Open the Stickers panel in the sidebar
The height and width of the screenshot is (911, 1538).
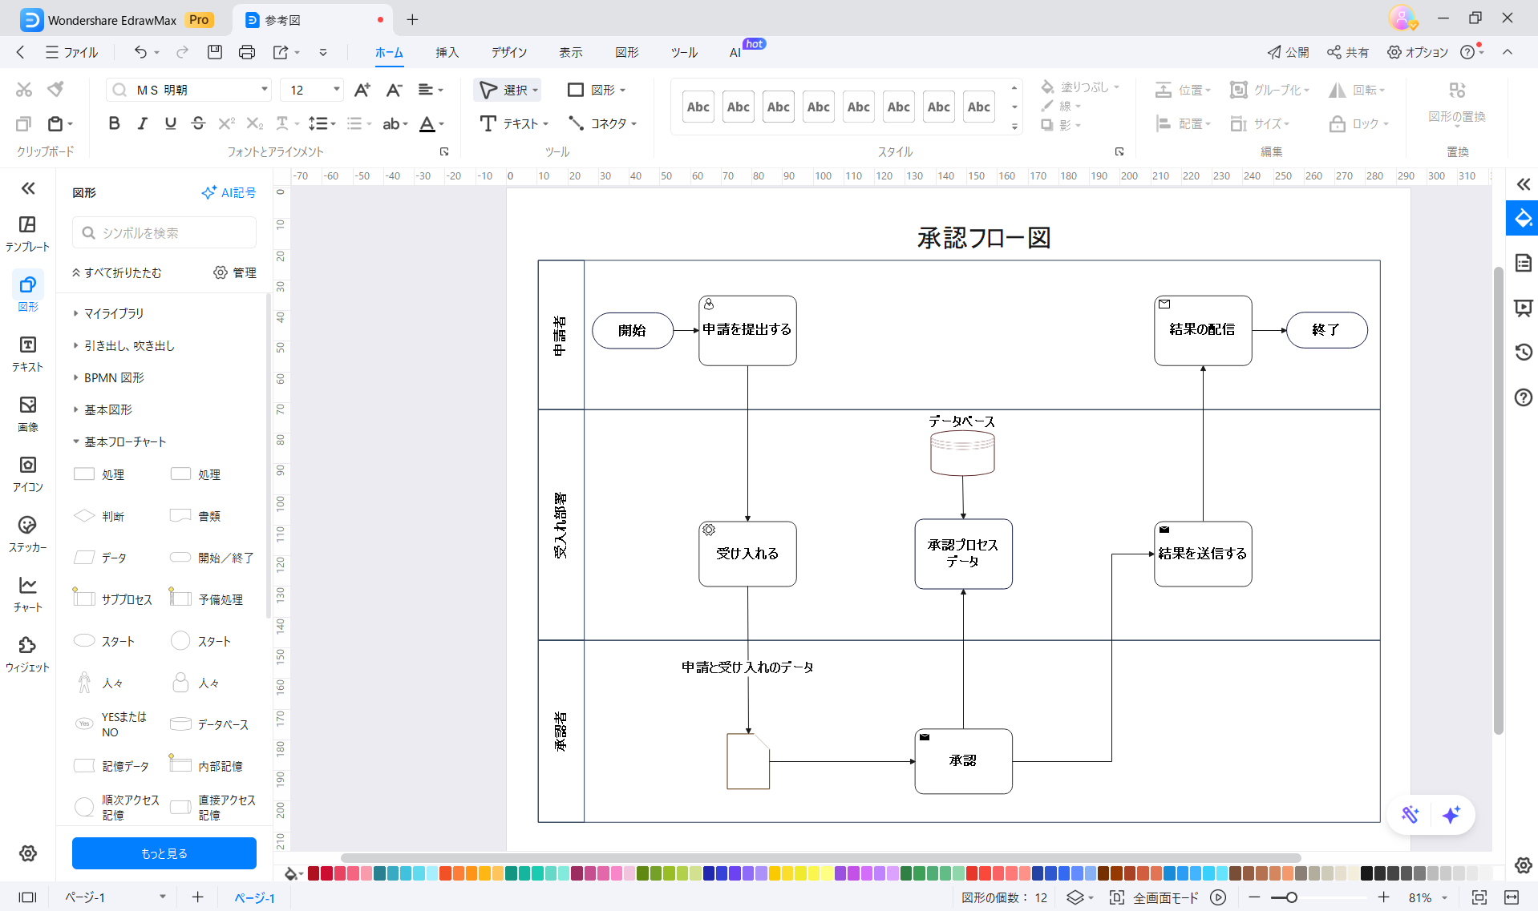27,534
